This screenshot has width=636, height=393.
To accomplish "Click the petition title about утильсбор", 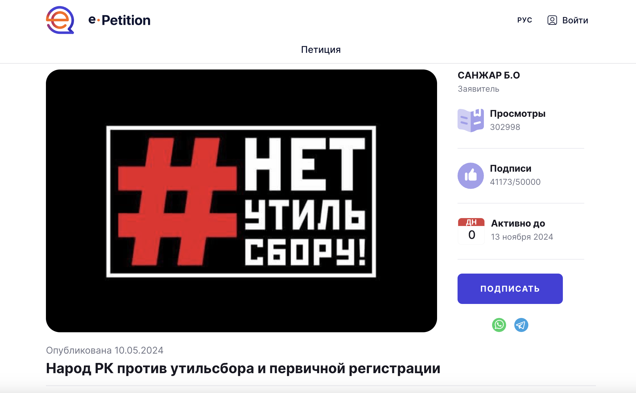I will point(243,368).
